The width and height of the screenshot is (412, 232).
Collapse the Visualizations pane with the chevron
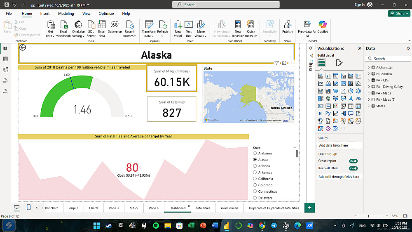coord(359,48)
